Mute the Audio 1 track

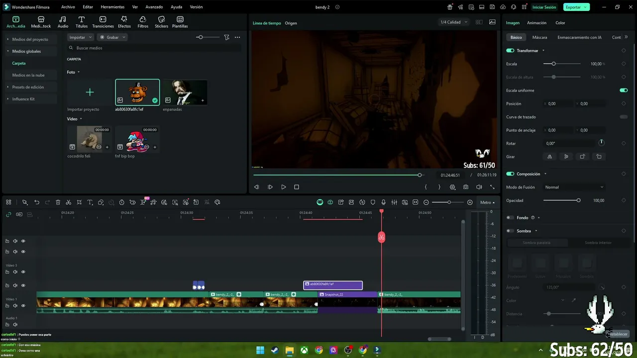pos(15,325)
